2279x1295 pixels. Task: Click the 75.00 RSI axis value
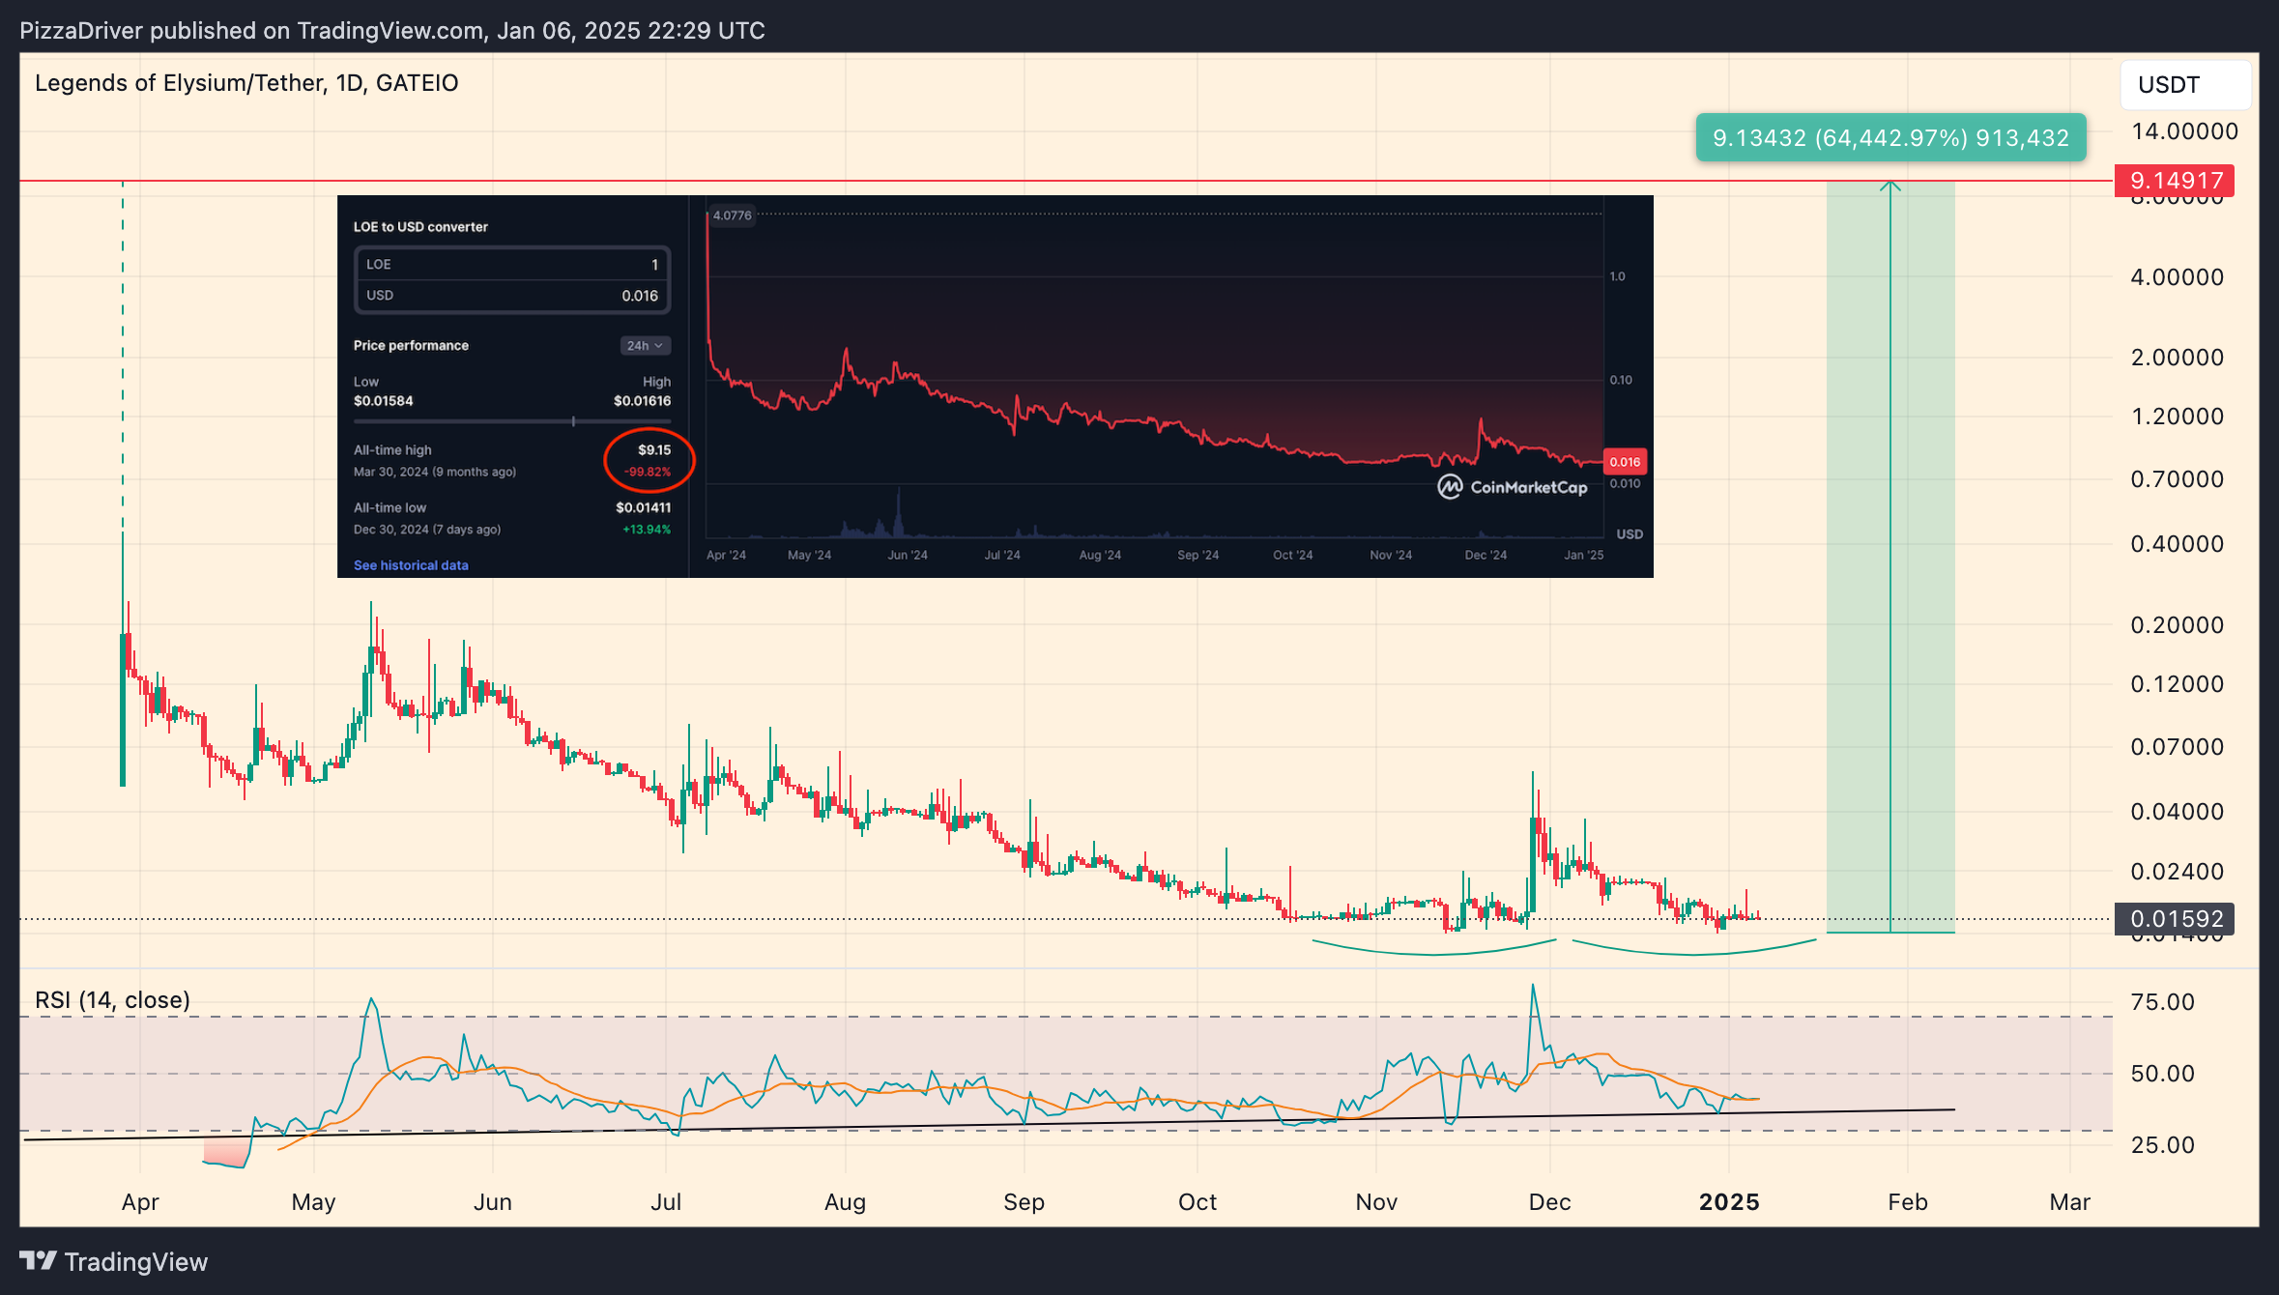click(x=2163, y=1002)
